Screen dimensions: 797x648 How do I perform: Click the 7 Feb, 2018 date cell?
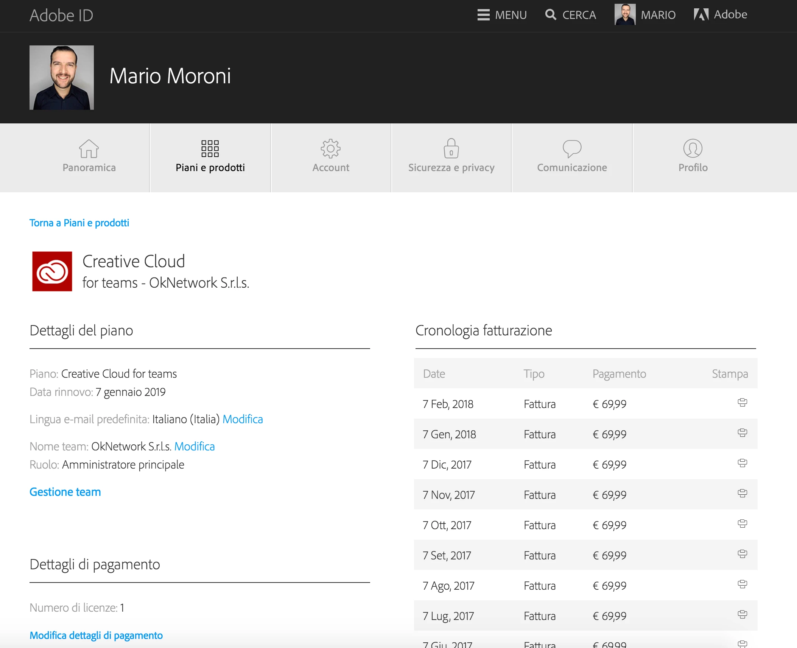[448, 404]
